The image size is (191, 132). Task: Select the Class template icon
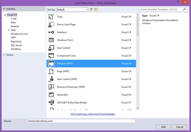coord(51,16)
